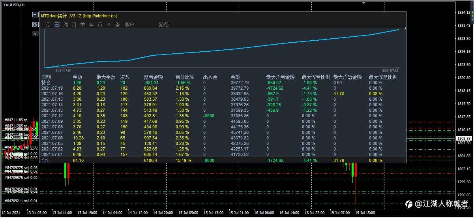Click the 最大手数 column header
Image resolution: width=474 pixels, height=218 pixels.
[x=106, y=77]
